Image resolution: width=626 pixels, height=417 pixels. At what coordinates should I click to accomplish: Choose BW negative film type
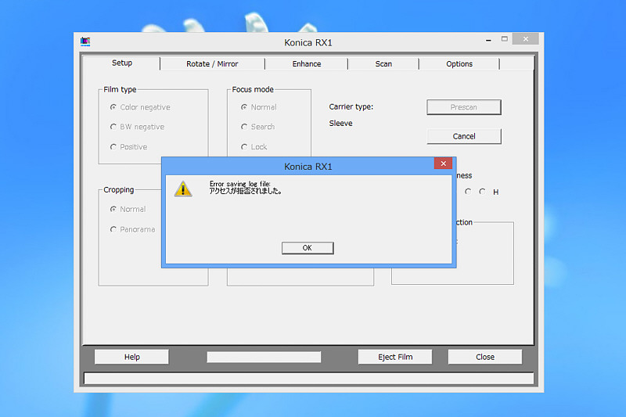(x=113, y=127)
